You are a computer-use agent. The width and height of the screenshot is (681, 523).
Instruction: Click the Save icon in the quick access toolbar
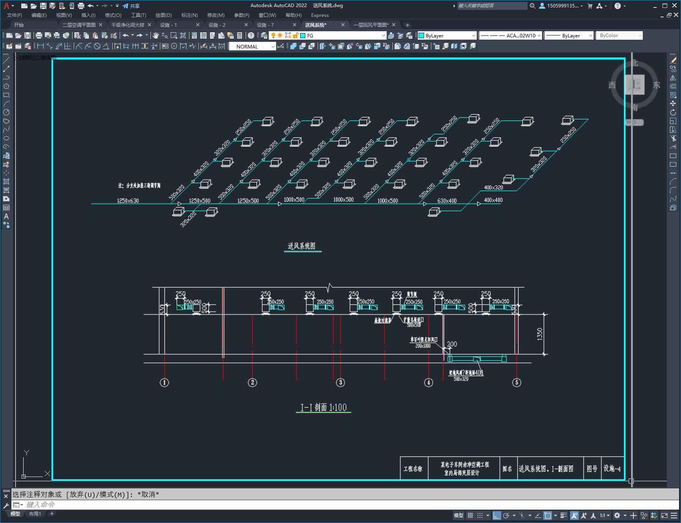point(43,6)
